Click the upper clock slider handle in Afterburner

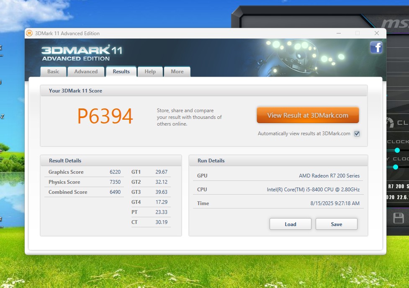[397, 150]
